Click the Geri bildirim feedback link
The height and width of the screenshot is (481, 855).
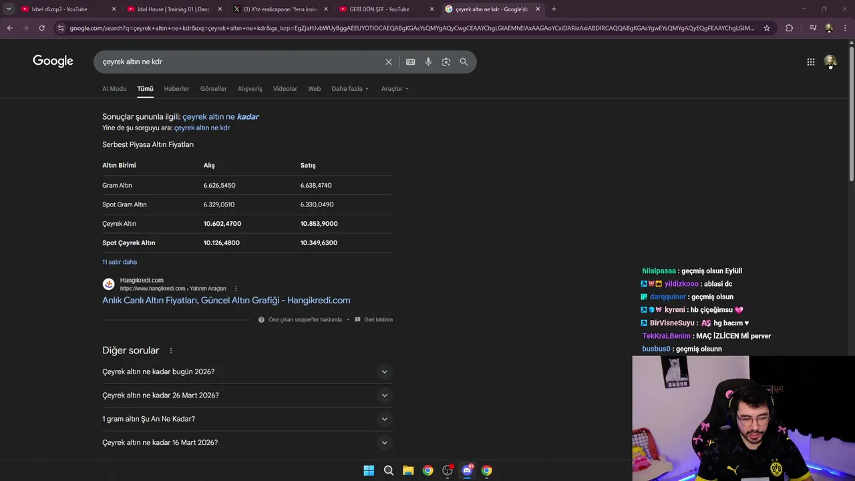pos(378,320)
